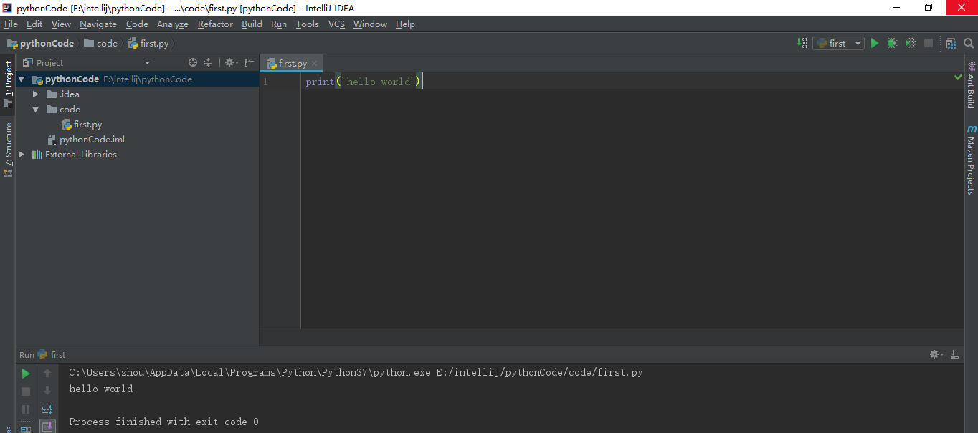The image size is (978, 433).
Task: Click the 'first' tab in Run panel
Action: [52, 354]
